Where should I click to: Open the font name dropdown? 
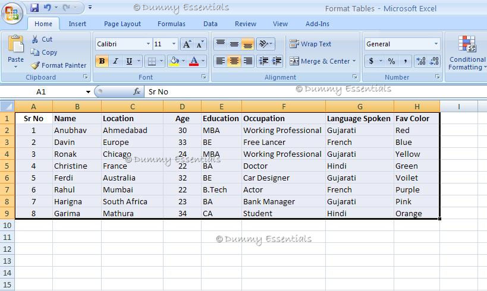[x=148, y=44]
